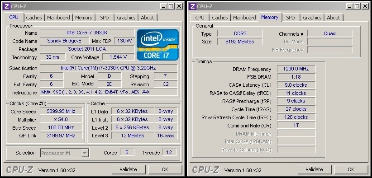Switch to the Mainboard tab in the left window
The width and height of the screenshot is (372, 178).
coord(58,18)
